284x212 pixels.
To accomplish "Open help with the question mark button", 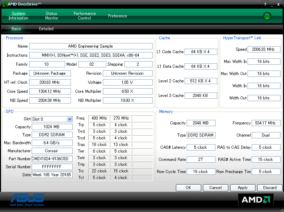I will [265, 5].
